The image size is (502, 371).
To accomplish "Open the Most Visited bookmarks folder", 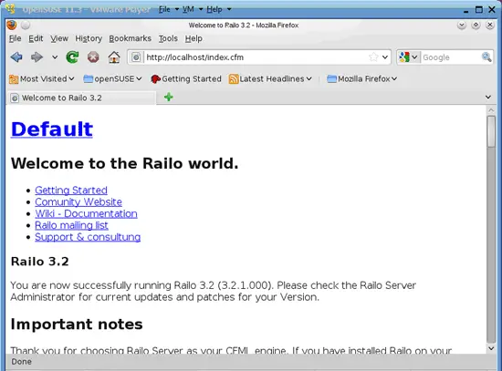I will coord(42,78).
